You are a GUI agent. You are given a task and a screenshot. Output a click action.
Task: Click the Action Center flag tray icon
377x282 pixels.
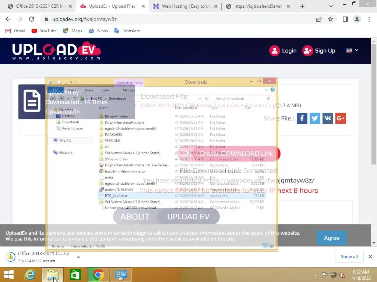coord(324,275)
